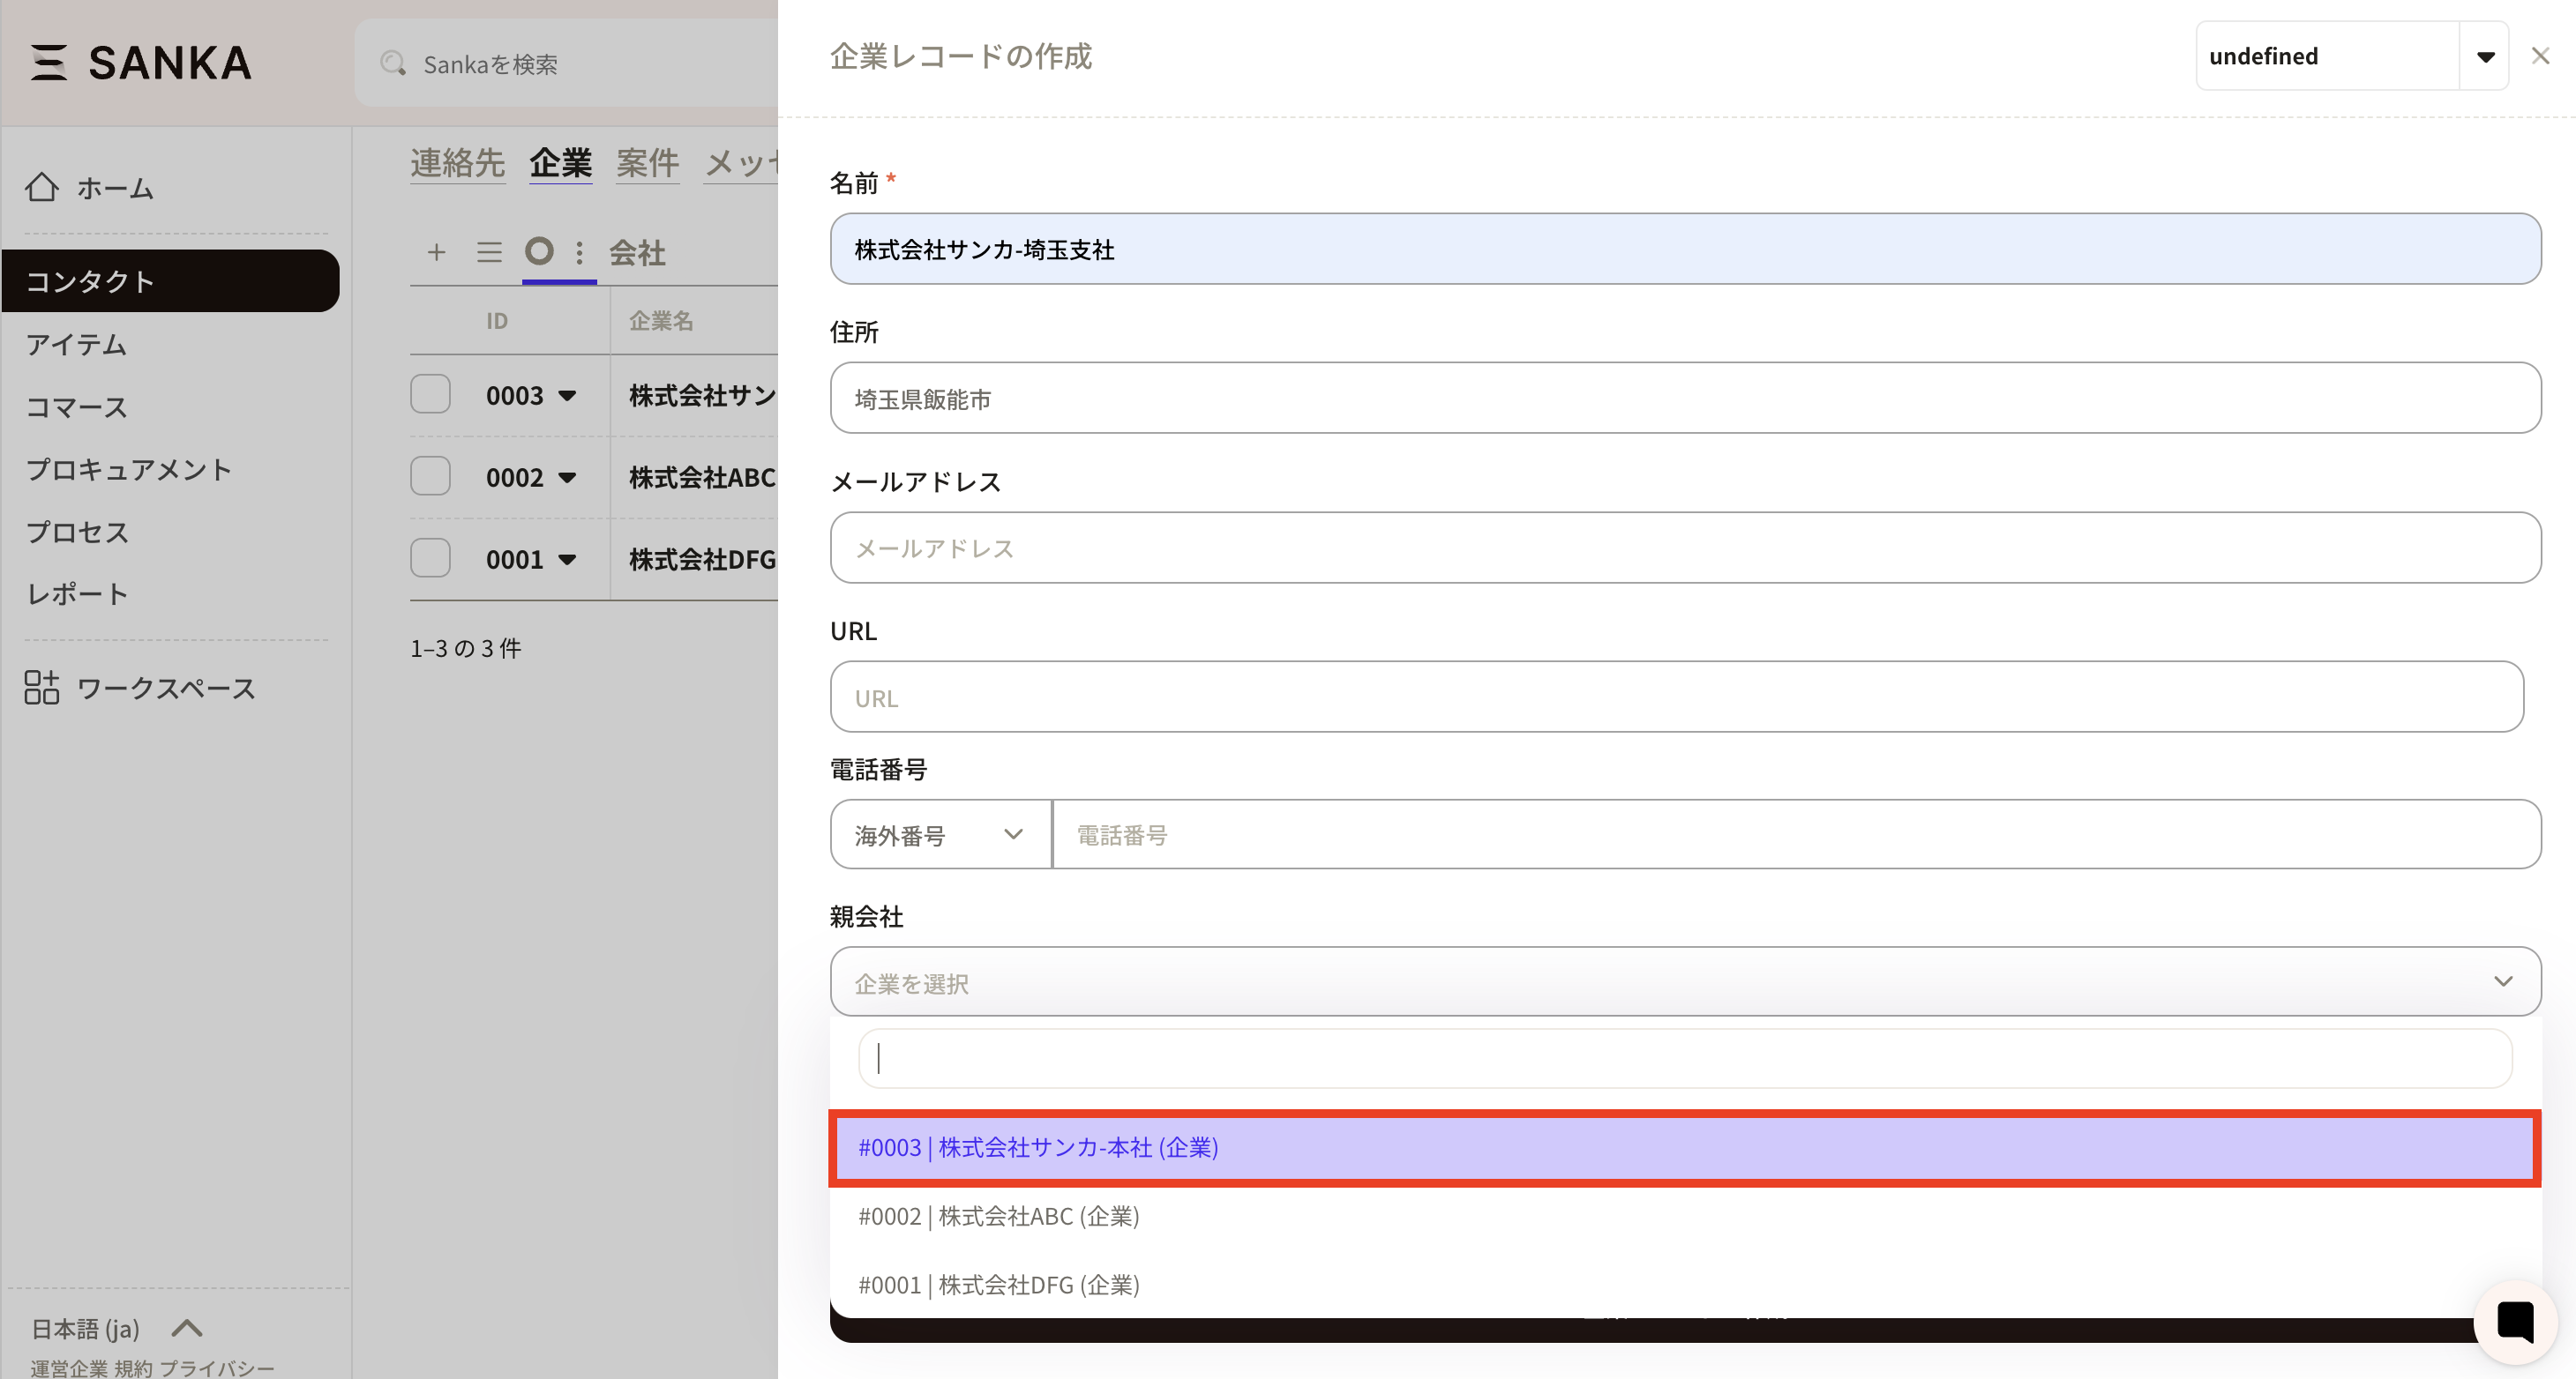The height and width of the screenshot is (1379, 2576).
Task: Select the circle view icon
Action: 539,250
